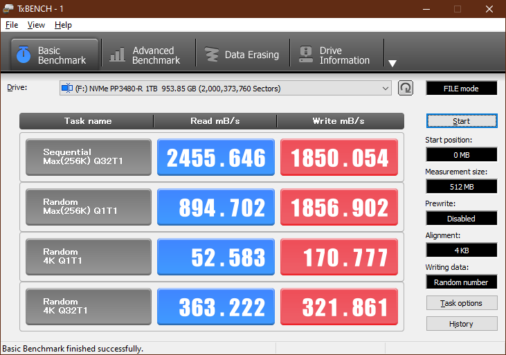
Task: Change Writing data Random number field
Action: [x=462, y=282]
